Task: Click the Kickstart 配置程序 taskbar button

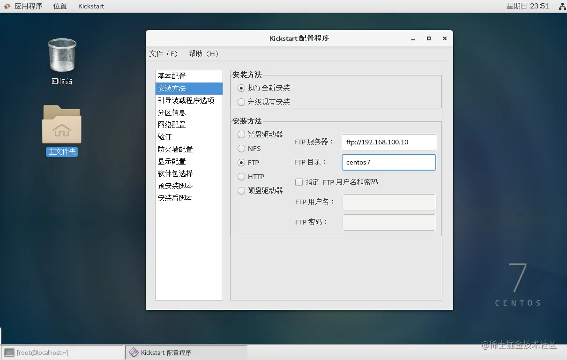Action: (x=186, y=352)
